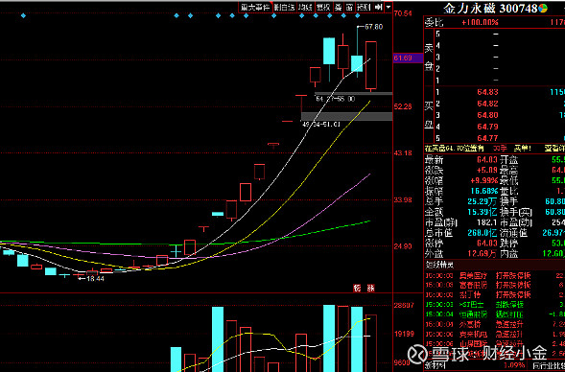565x372 pixels.
Task: Select buy level 3 price 64.80
Action: [487, 115]
